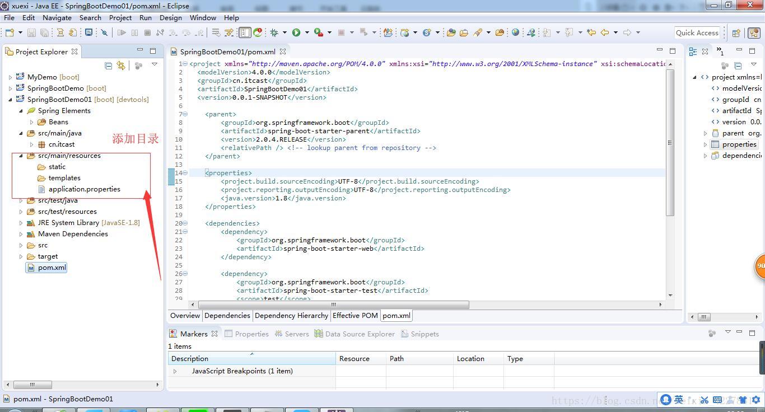This screenshot has height=412, width=765.
Task: Click the Back navigation arrow icon
Action: pos(604,32)
